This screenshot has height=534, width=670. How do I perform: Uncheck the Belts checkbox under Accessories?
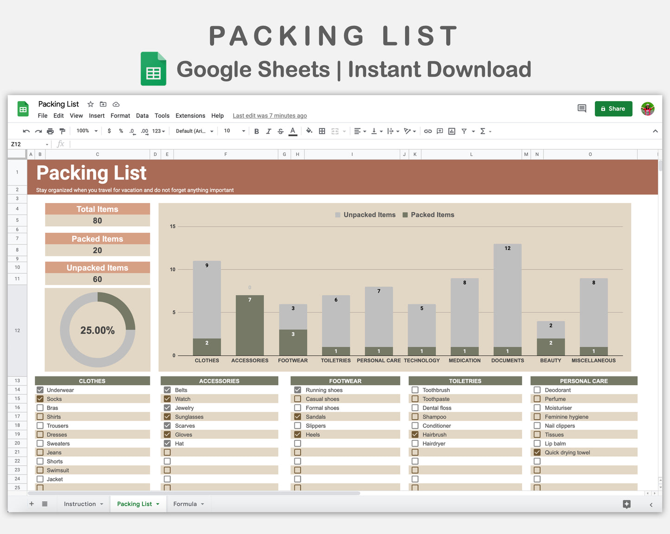coord(167,390)
